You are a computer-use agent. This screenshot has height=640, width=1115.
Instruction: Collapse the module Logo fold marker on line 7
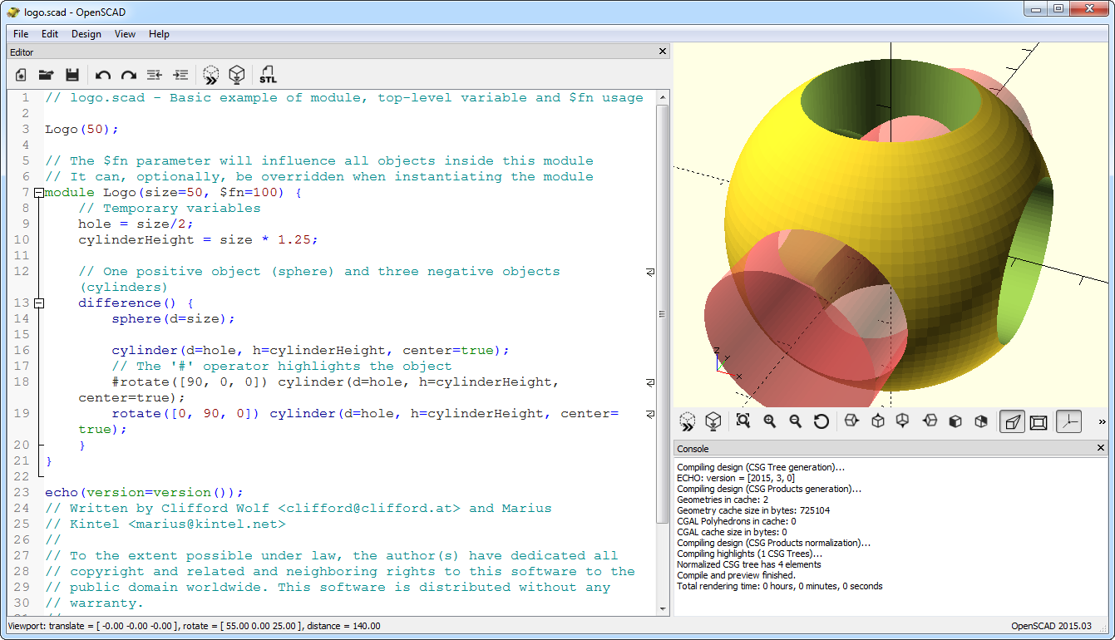38,193
